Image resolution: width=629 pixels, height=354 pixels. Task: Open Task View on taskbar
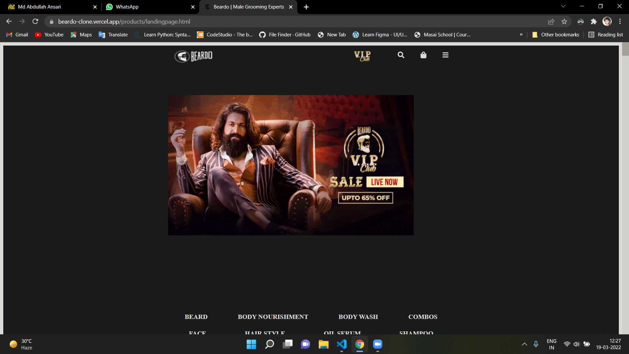tap(288, 344)
